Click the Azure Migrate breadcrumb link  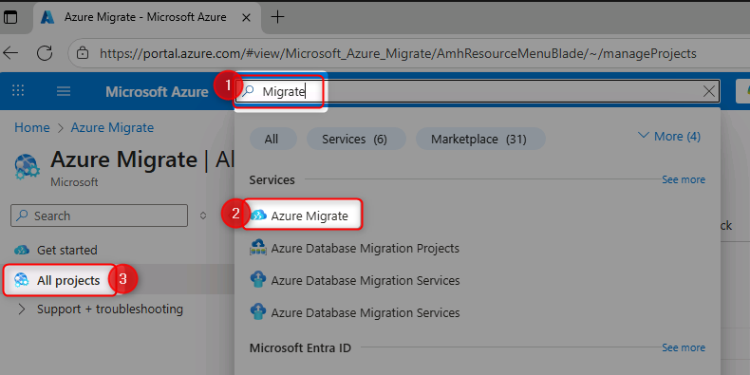112,128
